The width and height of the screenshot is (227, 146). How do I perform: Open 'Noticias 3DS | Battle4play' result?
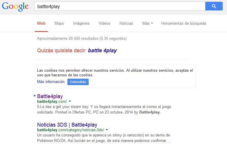(x=67, y=125)
